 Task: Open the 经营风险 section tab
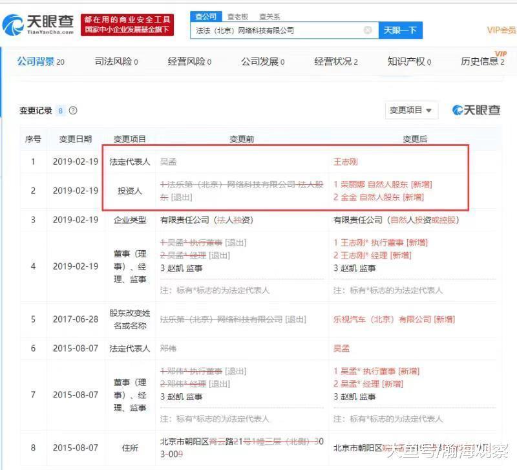click(189, 61)
